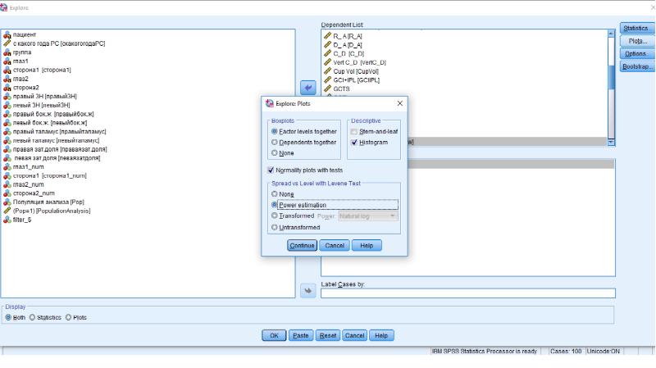Click the Continue button

point(302,246)
